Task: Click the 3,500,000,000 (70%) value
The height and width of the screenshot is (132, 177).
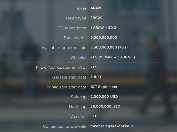Action: tap(108, 47)
